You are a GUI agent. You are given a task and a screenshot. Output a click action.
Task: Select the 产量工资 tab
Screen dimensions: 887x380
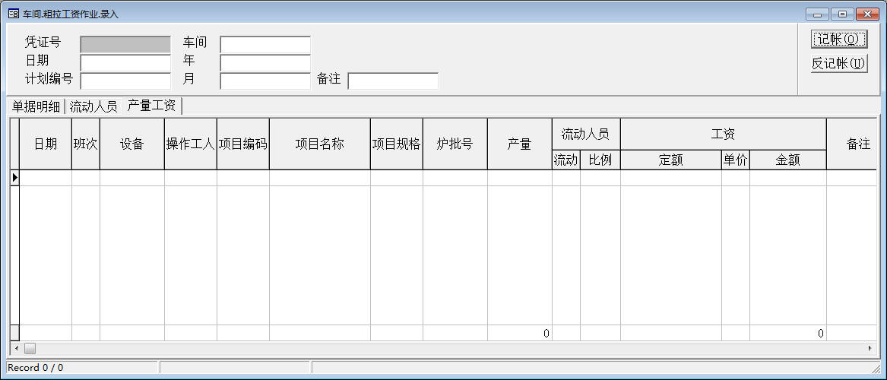[151, 106]
